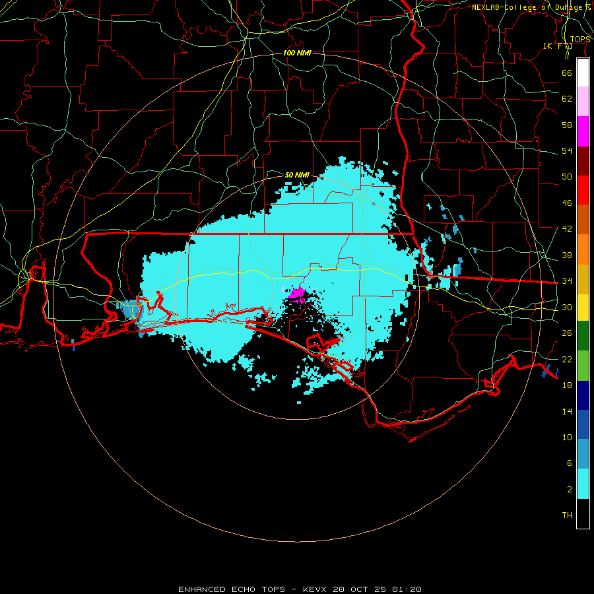Click the orange 42 kft legend swatch
Viewport: 594px width, 594px height.
coord(583,249)
